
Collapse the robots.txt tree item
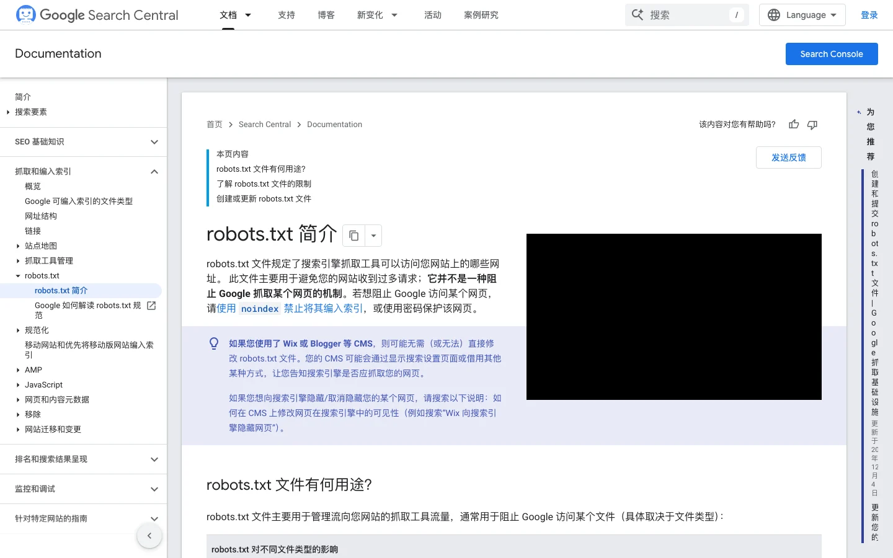tap(18, 276)
